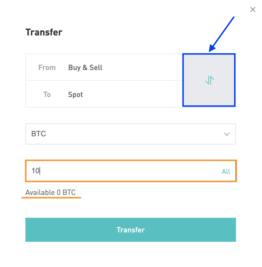The image size is (262, 267).
Task: Click the Spot account name
Action: pos(75,94)
